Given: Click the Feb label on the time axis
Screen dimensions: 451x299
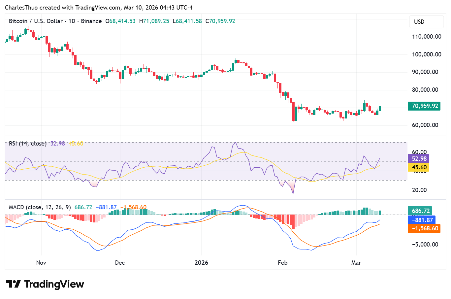Looking at the screenshot, I should tap(282, 263).
